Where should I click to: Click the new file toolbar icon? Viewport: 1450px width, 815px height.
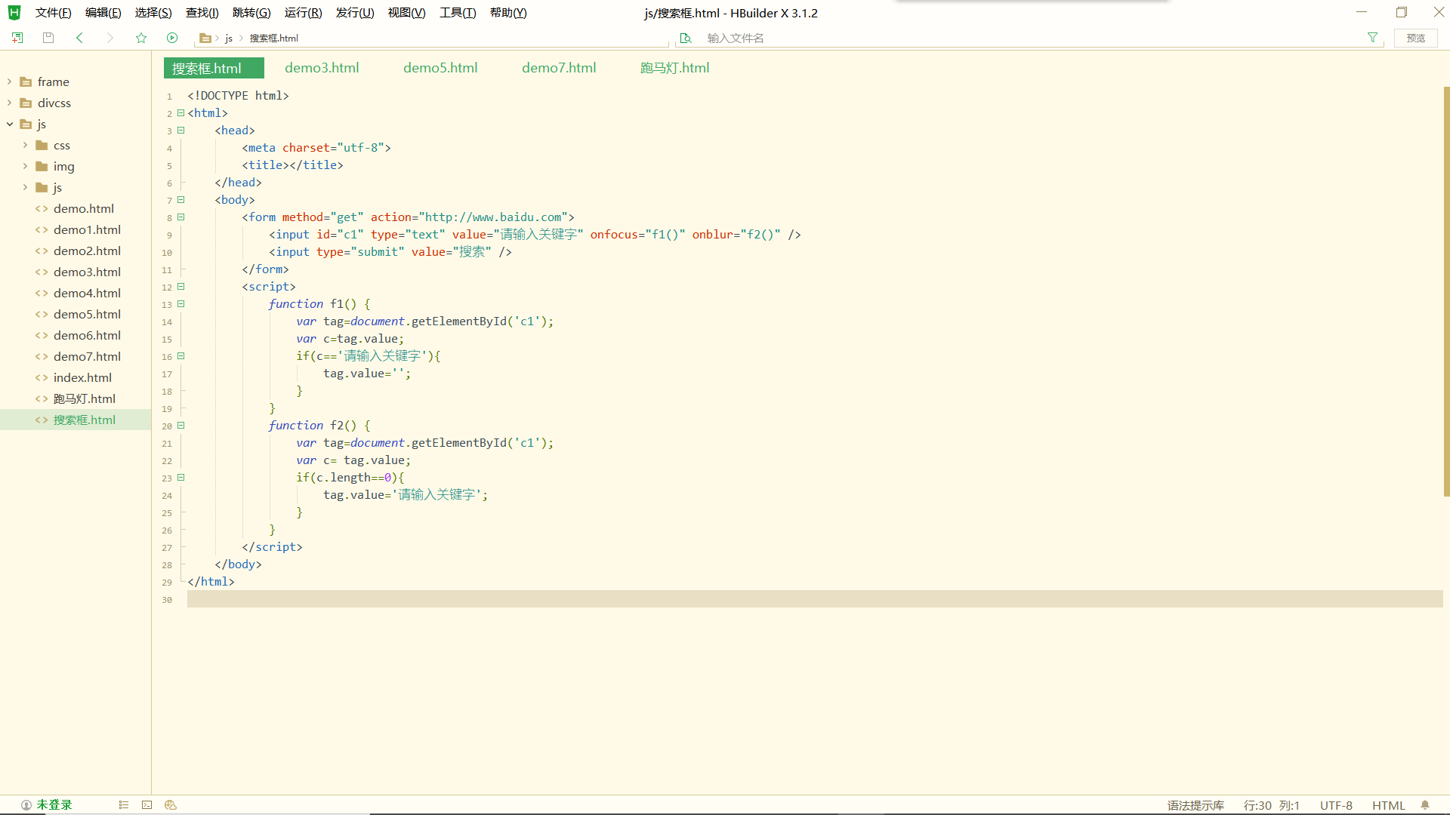[x=17, y=38]
